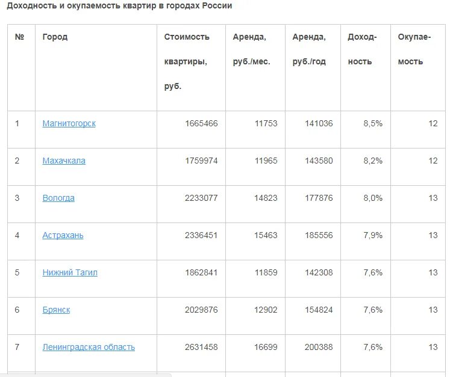Select the yearly rent cell 185556

tap(319, 235)
